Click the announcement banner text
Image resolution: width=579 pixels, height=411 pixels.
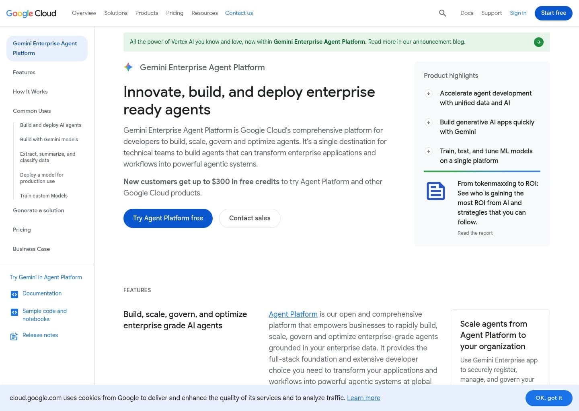298,42
